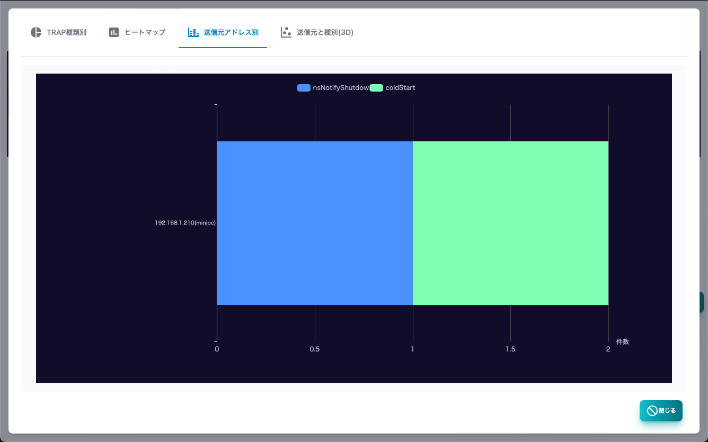Click the green coldStart bar segment
The height and width of the screenshot is (442, 708).
[510, 223]
